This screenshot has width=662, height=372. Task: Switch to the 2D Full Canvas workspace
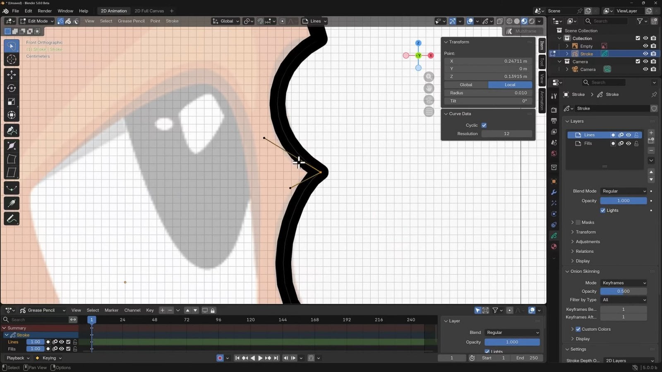tap(149, 11)
